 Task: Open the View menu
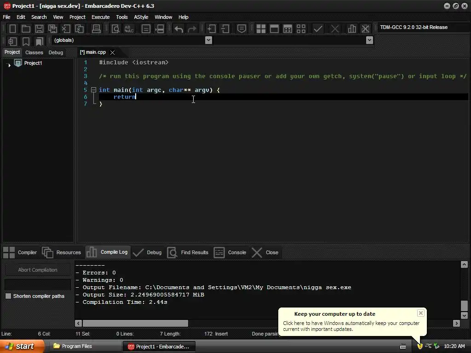click(x=58, y=17)
